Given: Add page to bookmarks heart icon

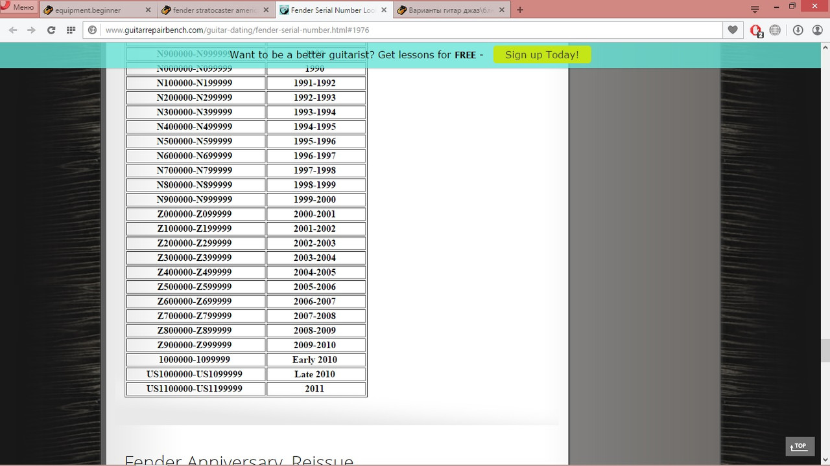Looking at the screenshot, I should click(733, 30).
